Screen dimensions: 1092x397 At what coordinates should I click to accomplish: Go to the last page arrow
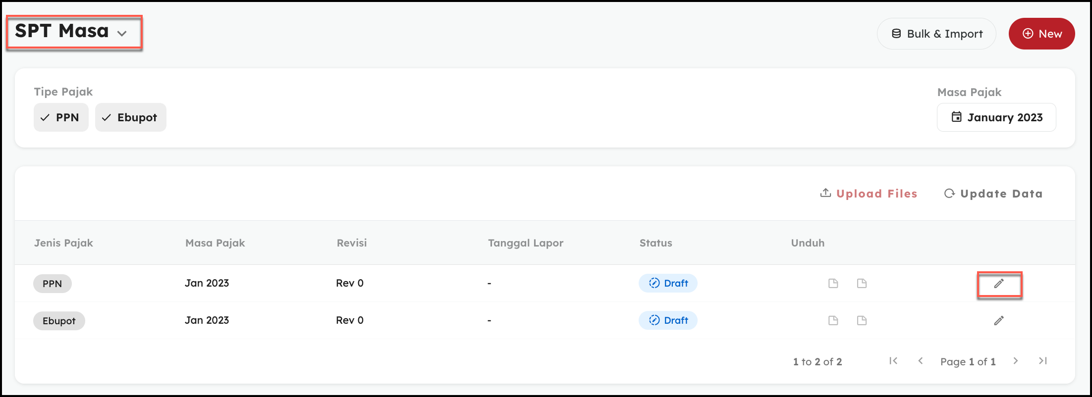coord(1043,361)
